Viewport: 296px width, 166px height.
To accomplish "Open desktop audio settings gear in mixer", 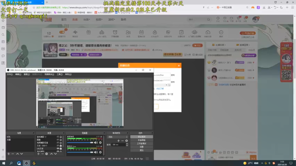I will coord(100,142).
